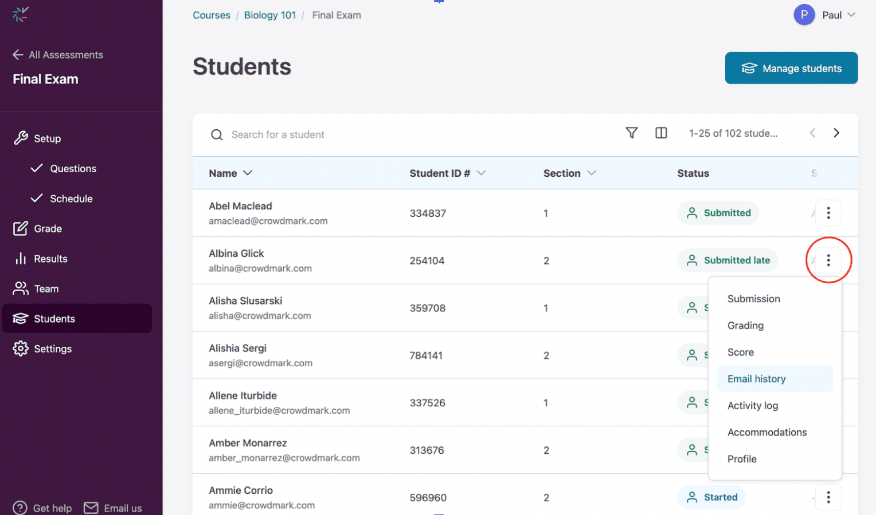Select the Setup wrench icon in sidebar
Screen dimensions: 876x515
click(21, 138)
